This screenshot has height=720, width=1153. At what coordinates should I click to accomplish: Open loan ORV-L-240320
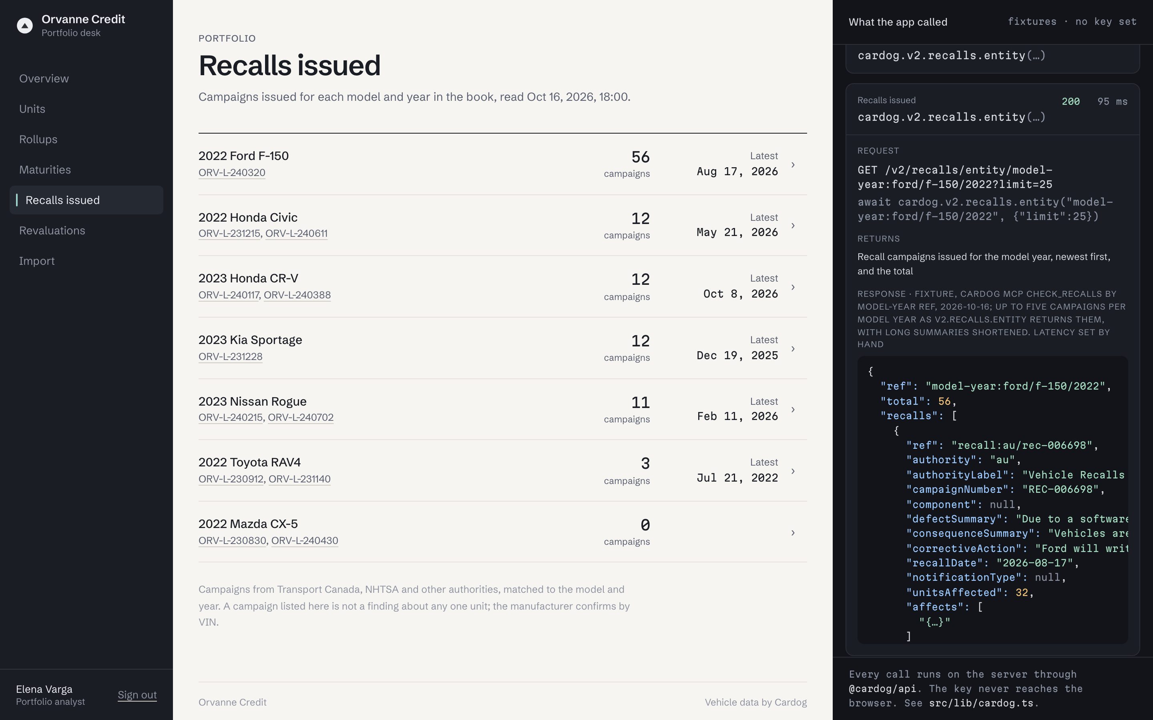pos(232,172)
